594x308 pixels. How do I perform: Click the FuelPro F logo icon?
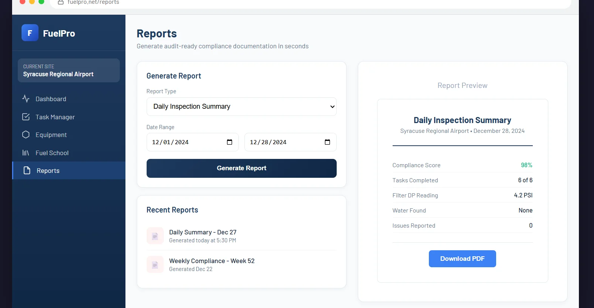pyautogui.click(x=30, y=33)
